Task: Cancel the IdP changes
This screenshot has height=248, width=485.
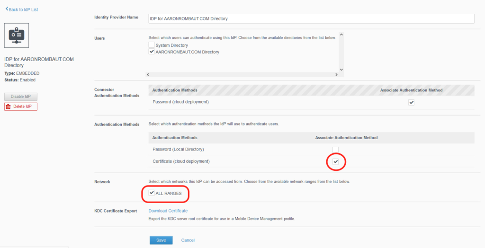Action: (188, 240)
